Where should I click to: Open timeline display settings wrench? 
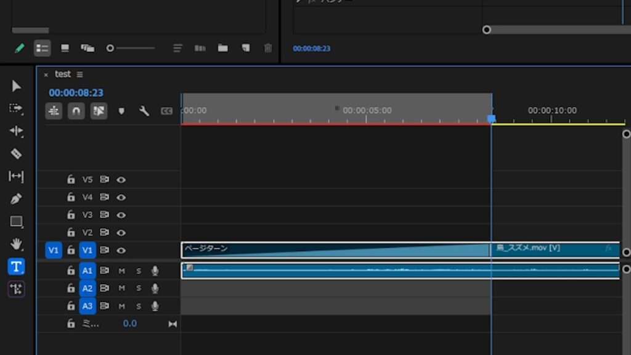[x=144, y=111]
